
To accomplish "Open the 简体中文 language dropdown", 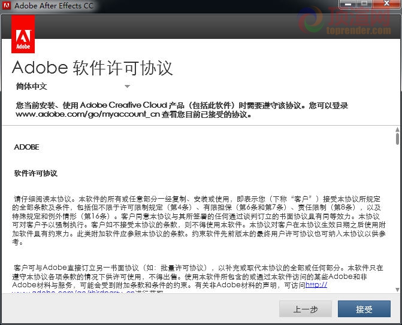I will click(x=73, y=86).
